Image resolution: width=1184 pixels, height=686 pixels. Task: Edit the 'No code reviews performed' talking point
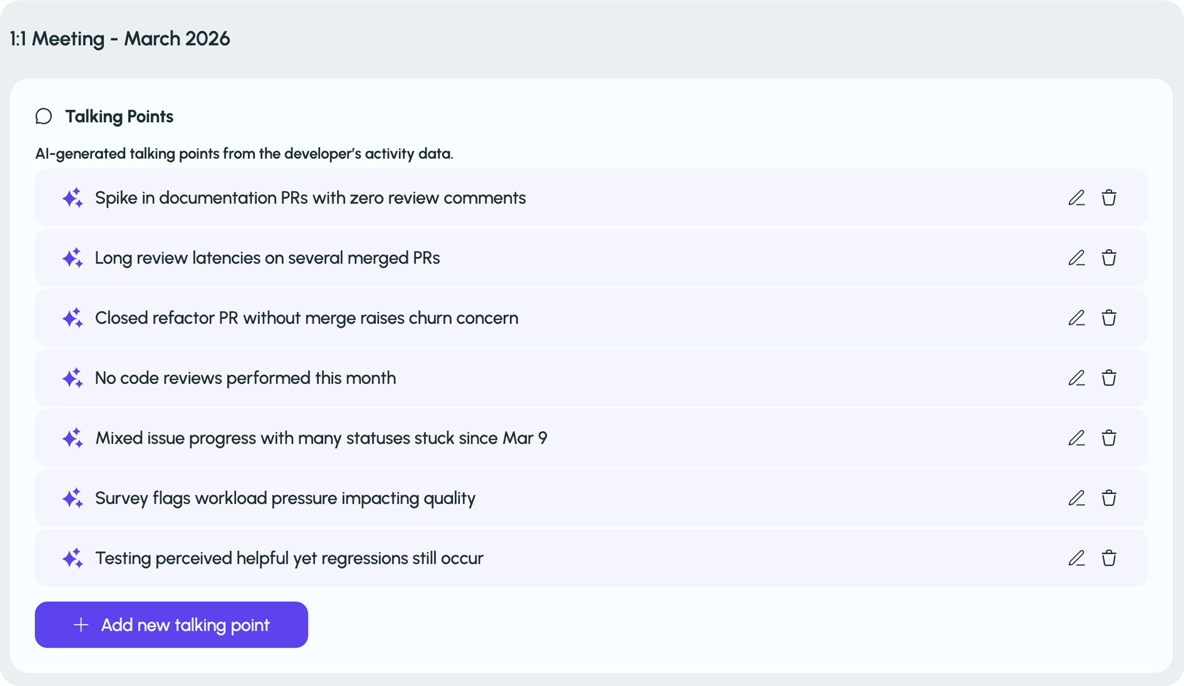[x=1076, y=378]
